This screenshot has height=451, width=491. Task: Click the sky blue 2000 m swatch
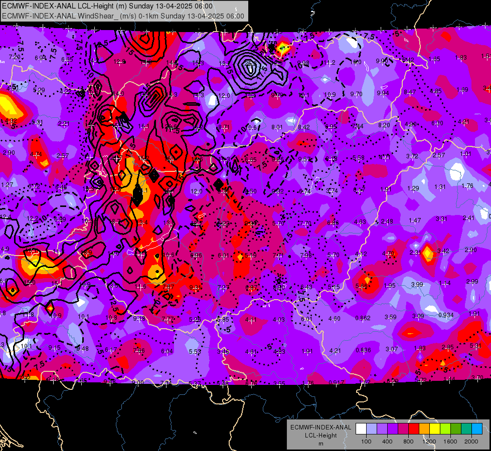(x=477, y=429)
